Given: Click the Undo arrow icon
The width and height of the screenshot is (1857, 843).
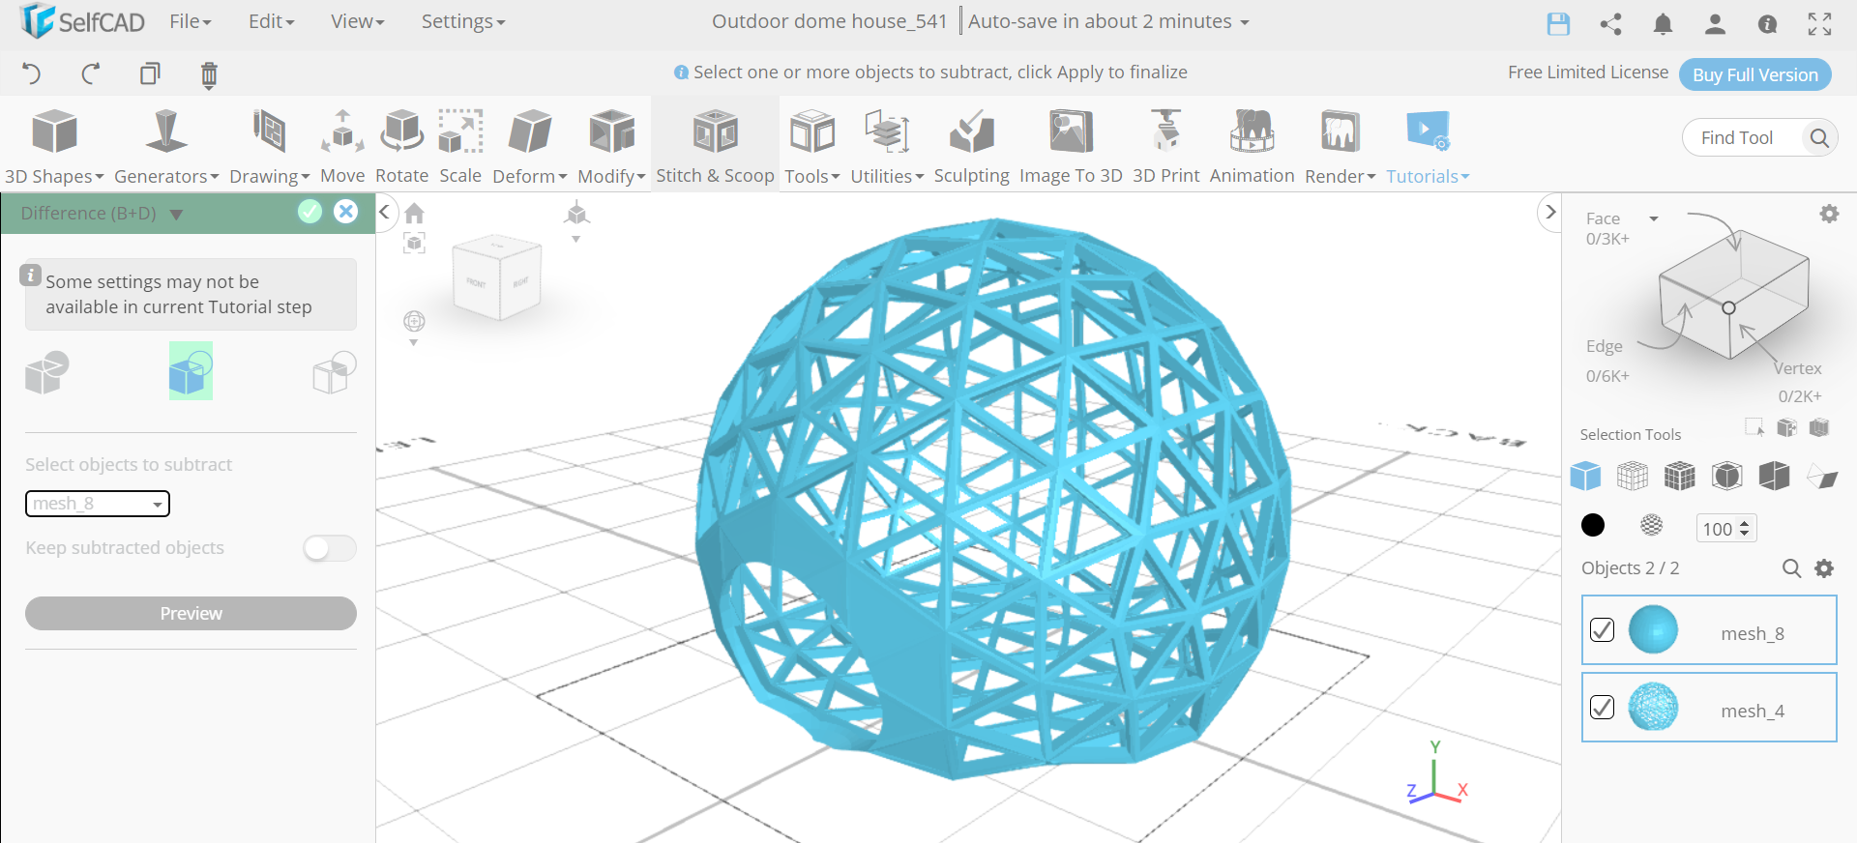Looking at the screenshot, I should point(31,73).
